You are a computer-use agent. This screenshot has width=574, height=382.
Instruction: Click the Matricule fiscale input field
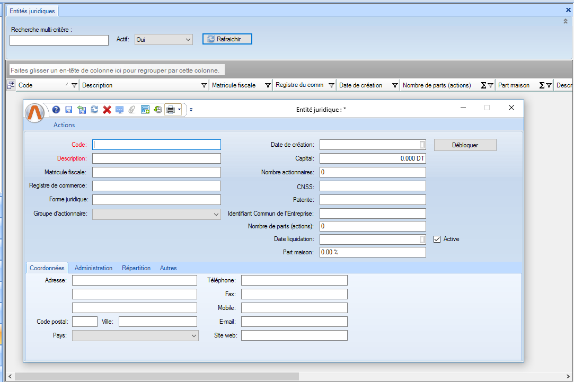156,172
